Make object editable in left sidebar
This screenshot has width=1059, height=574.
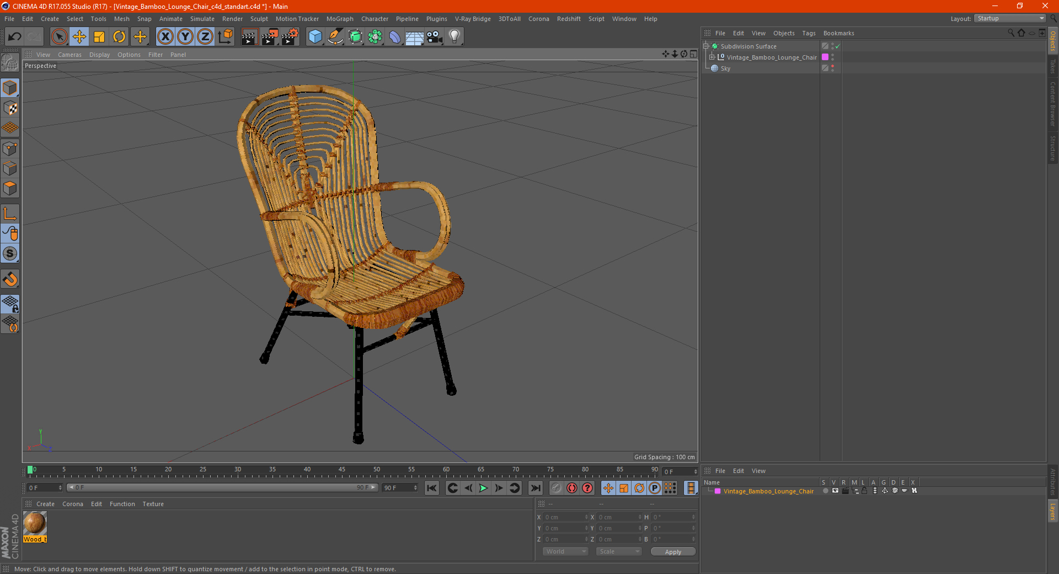[10, 63]
